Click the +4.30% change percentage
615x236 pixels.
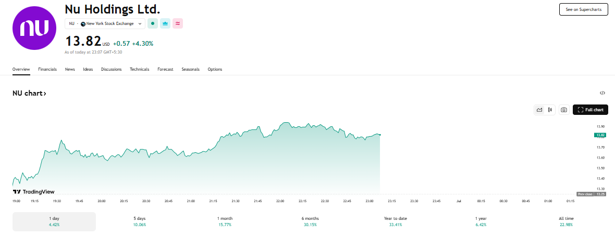(x=143, y=44)
